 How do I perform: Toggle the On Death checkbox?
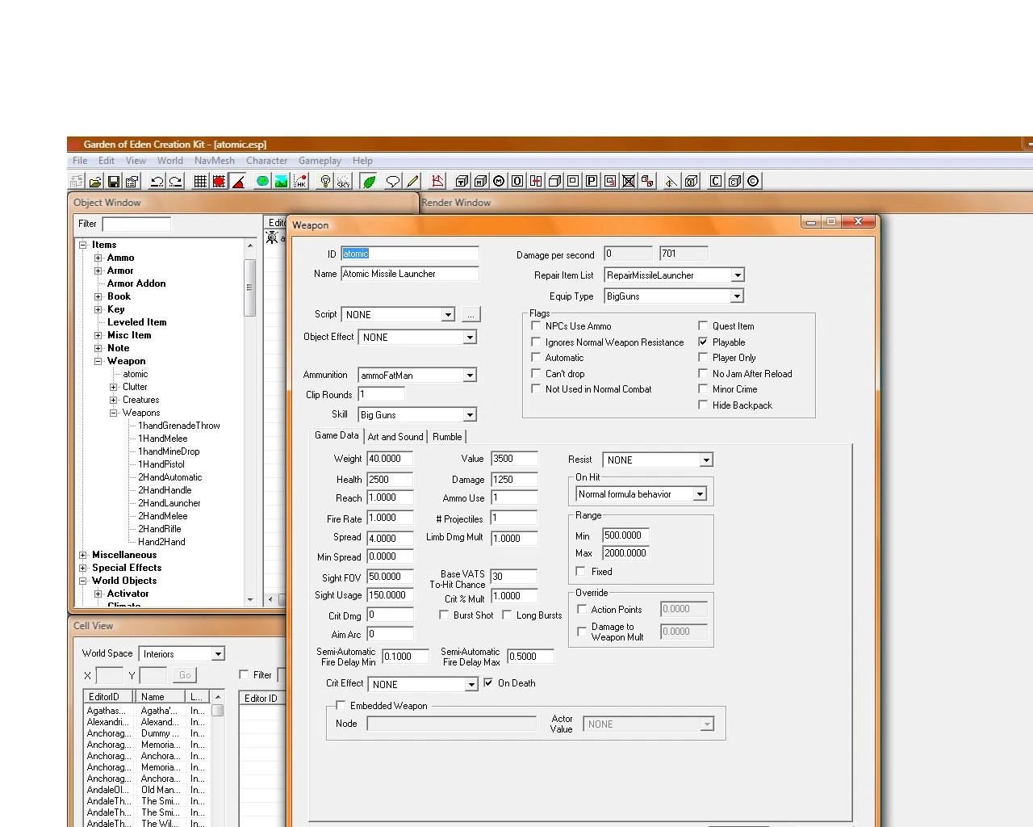pos(488,682)
